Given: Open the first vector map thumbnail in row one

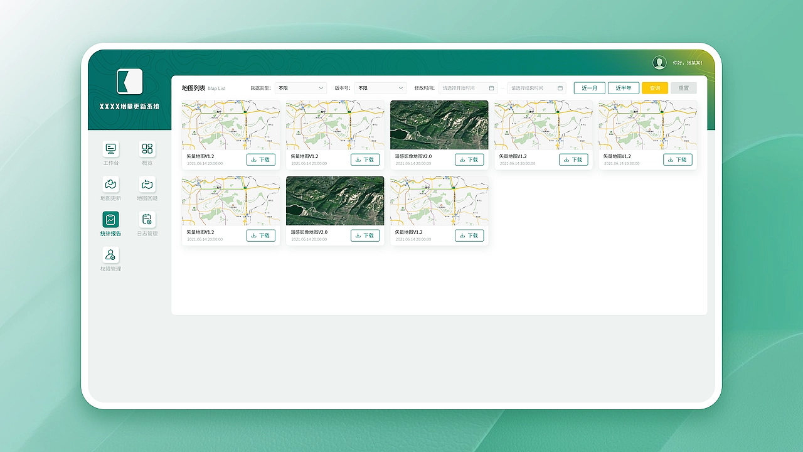Looking at the screenshot, I should point(231,125).
